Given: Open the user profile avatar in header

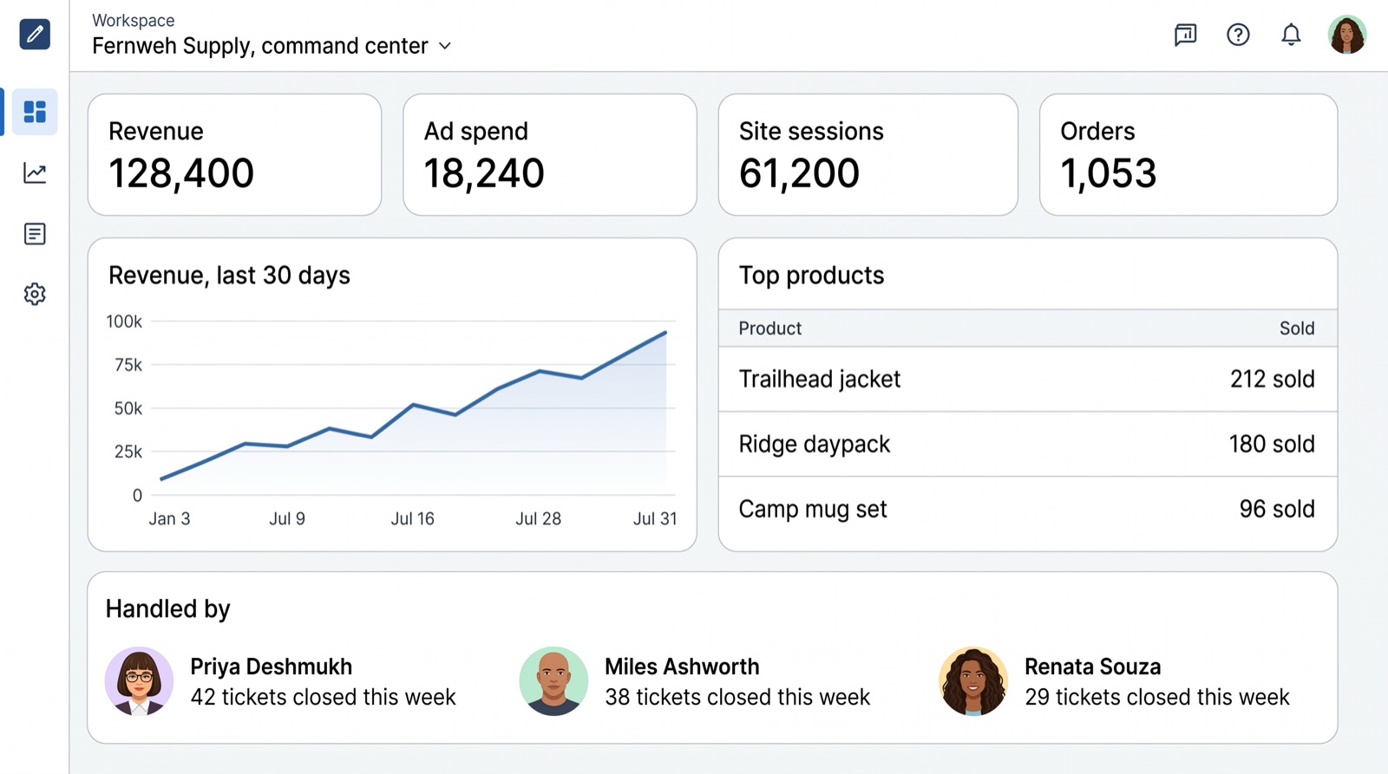Looking at the screenshot, I should 1347,35.
